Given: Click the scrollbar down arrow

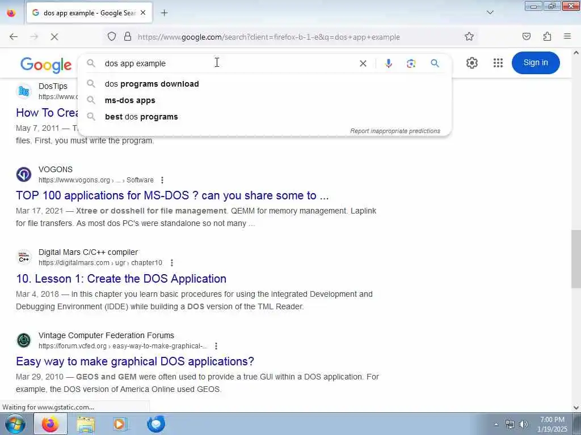Looking at the screenshot, I should point(576,408).
